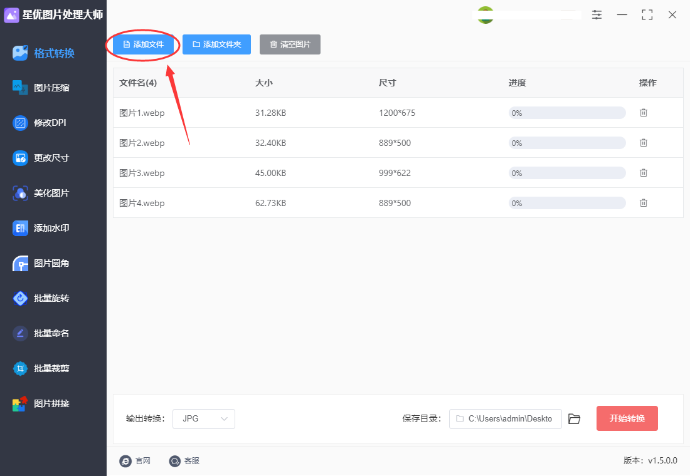690x476 pixels.
Task: Open the JPG output format dropdown
Action: (x=204, y=419)
